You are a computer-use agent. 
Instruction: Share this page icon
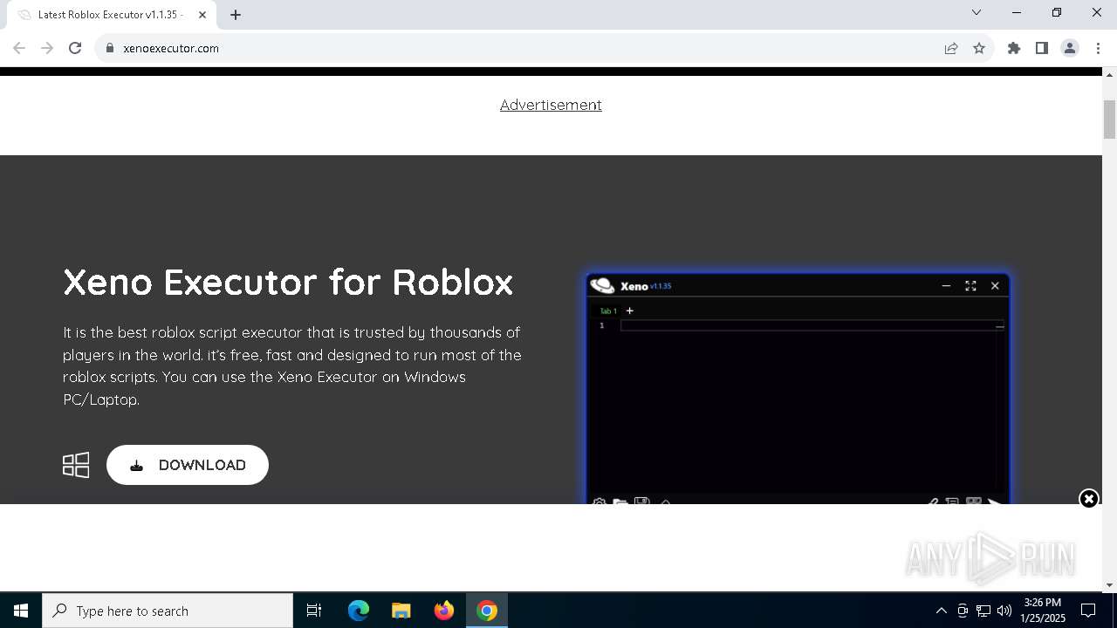pyautogui.click(x=951, y=49)
